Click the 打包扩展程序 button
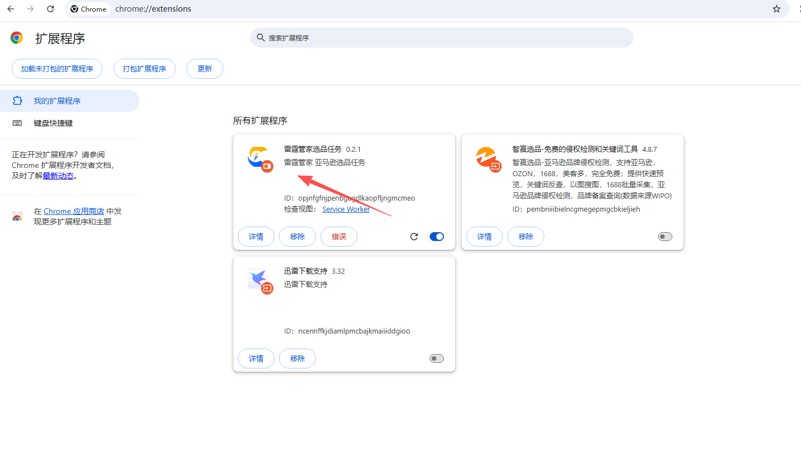 click(144, 69)
